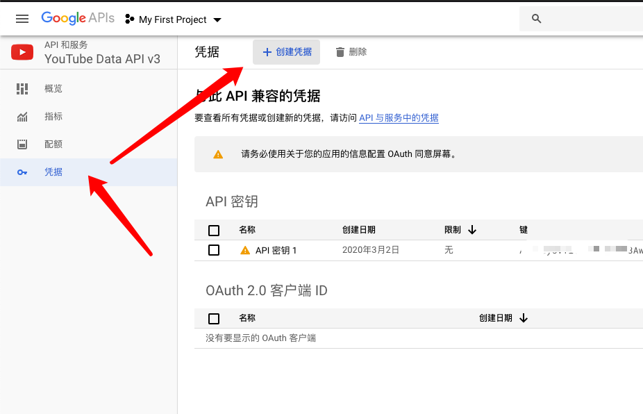Click the OAuth warning triangle icon
The height and width of the screenshot is (414, 643).
218,154
